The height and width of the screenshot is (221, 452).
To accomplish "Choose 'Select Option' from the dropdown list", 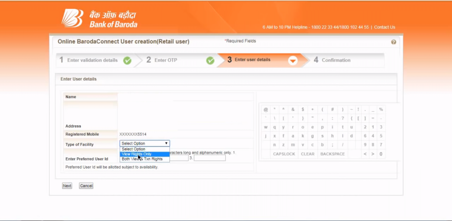I will [145, 149].
